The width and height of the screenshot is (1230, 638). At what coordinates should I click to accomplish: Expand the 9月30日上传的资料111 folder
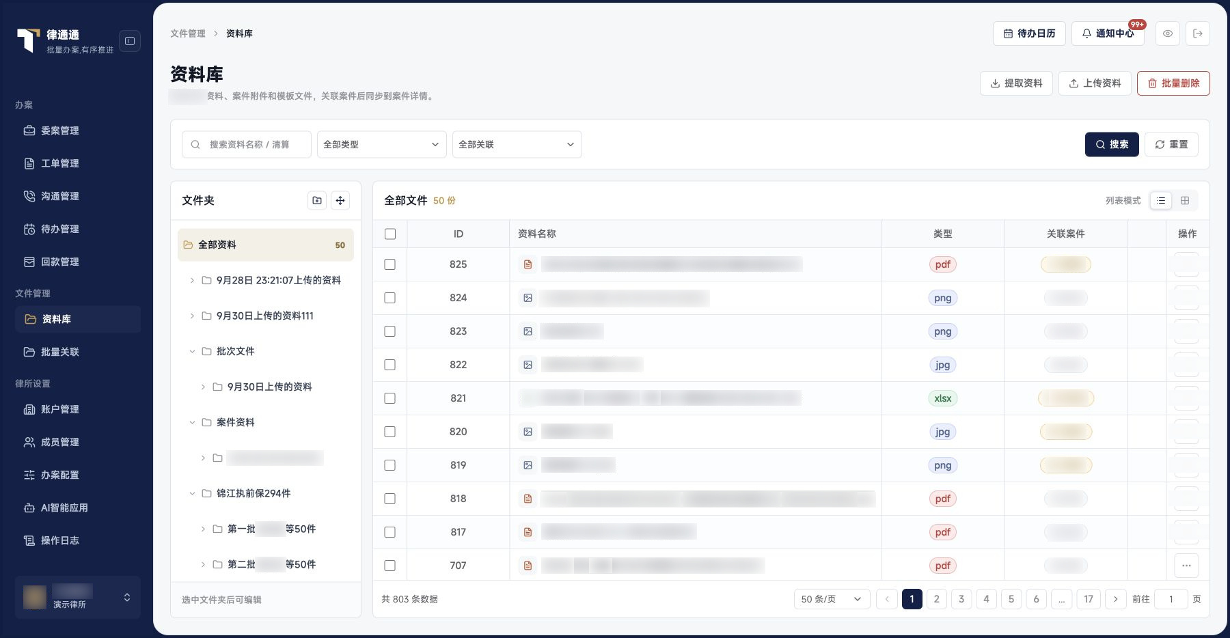(192, 316)
